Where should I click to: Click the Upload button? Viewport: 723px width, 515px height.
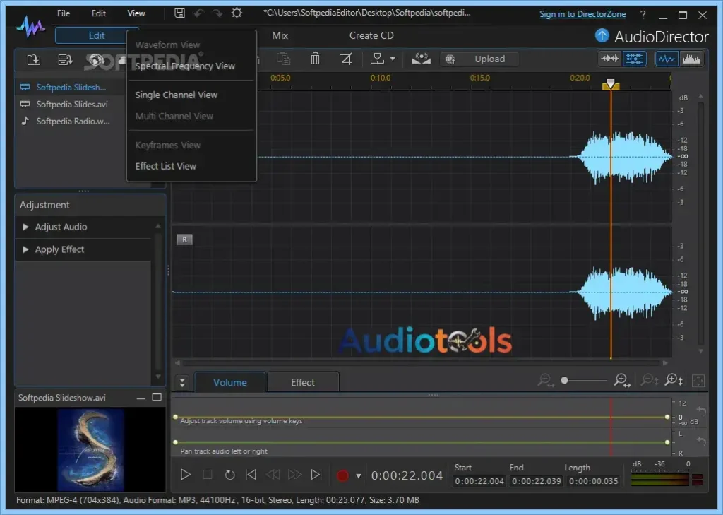pyautogui.click(x=479, y=59)
